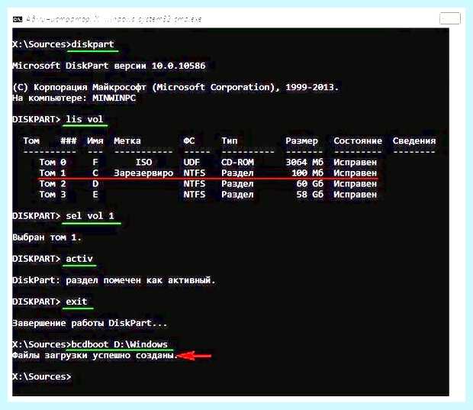Click 'DiskPart: раздел помечен как активный.' message
This screenshot has height=410, width=473.
pos(114,280)
